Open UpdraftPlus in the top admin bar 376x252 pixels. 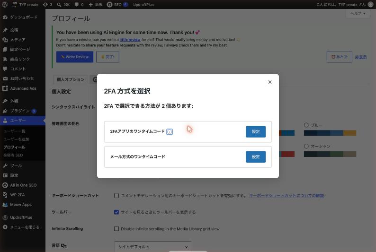143,5
